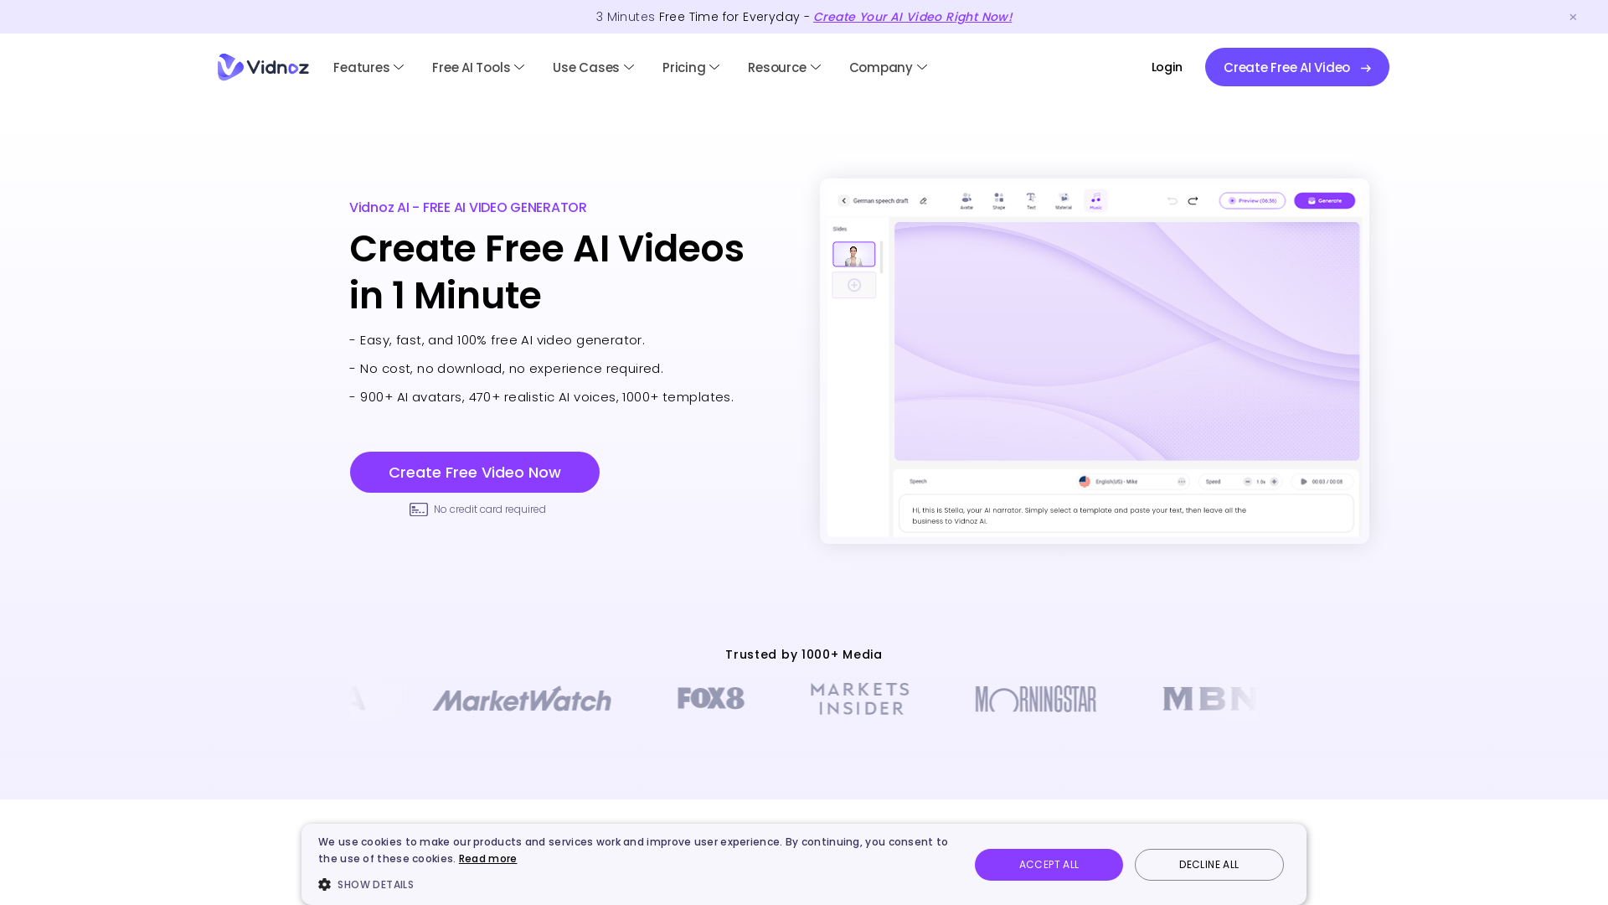Click Create Your AI Video Right Now link
The width and height of the screenshot is (1608, 905).
(x=912, y=17)
